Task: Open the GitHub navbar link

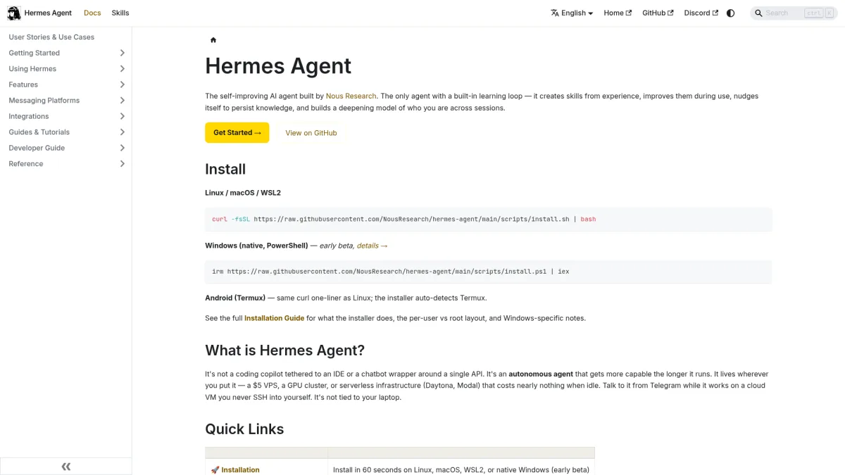Action: pyautogui.click(x=658, y=13)
